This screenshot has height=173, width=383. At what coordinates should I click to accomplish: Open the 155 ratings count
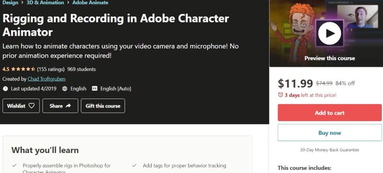click(x=51, y=69)
